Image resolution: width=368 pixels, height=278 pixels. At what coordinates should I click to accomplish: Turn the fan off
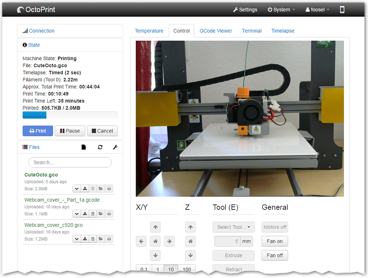pos(275,255)
